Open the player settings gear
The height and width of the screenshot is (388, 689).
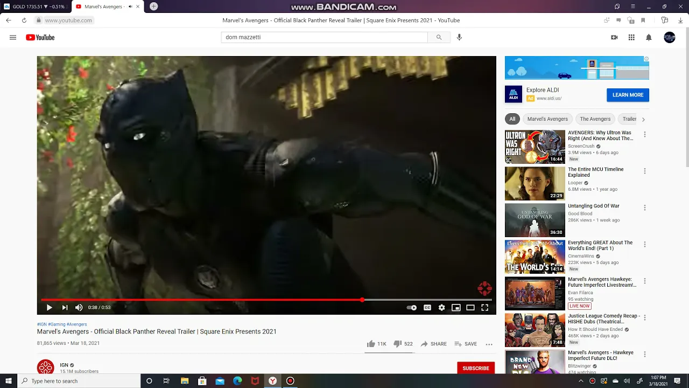point(442,307)
